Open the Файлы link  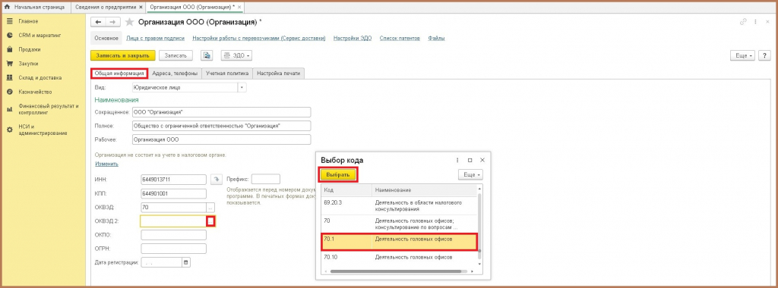point(436,38)
